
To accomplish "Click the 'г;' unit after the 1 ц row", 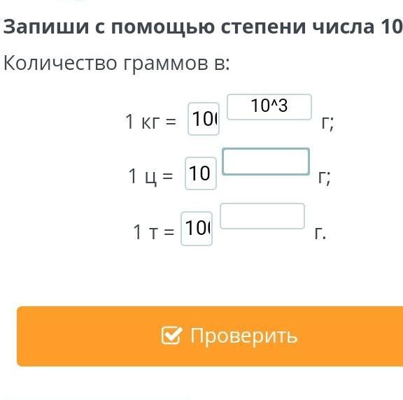I will [325, 178].
